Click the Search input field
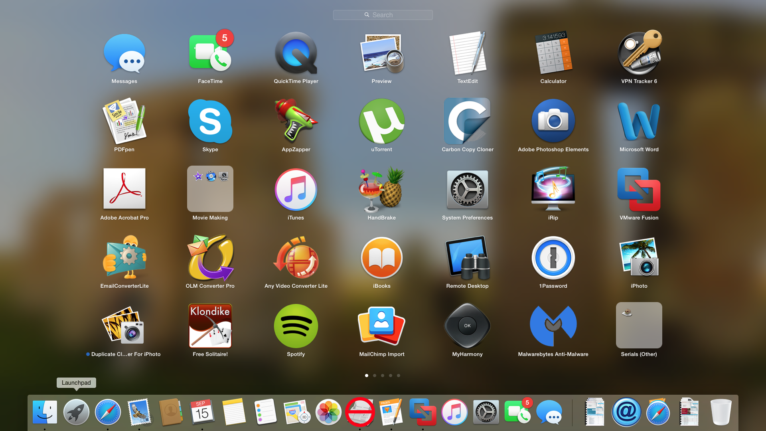The width and height of the screenshot is (766, 431). pos(383,15)
